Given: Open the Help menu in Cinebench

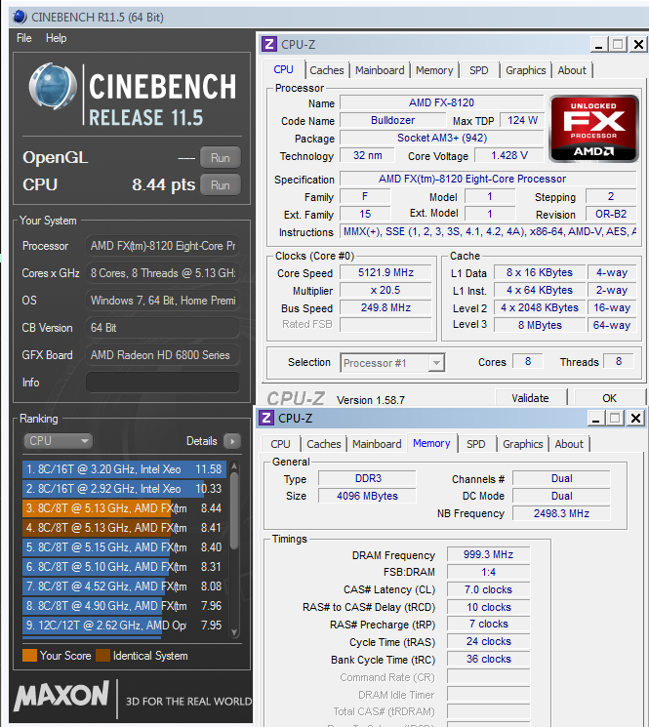Looking at the screenshot, I should (56, 38).
